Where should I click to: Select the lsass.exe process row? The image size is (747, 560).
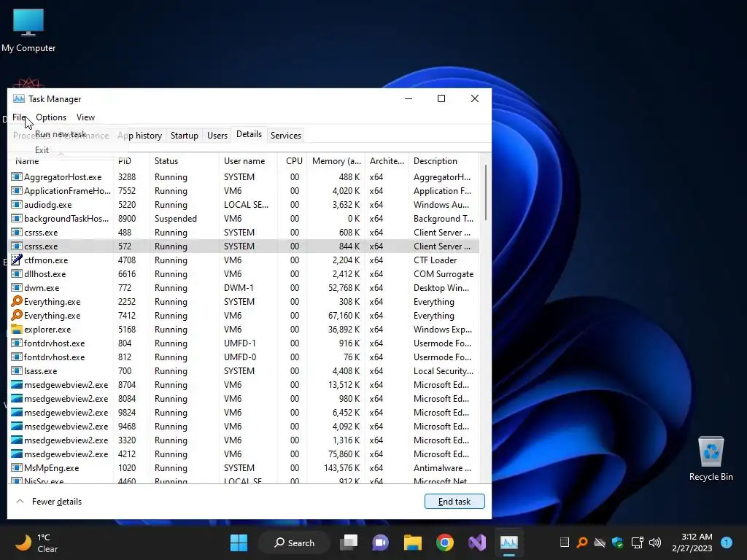pyautogui.click(x=244, y=370)
